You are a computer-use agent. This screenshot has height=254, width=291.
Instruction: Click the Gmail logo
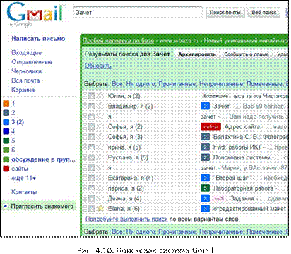coord(35,15)
